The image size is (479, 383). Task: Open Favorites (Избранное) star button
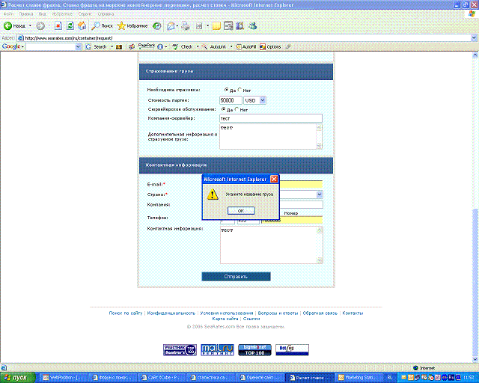[x=133, y=25]
